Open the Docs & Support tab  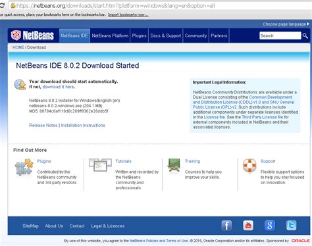(166, 36)
